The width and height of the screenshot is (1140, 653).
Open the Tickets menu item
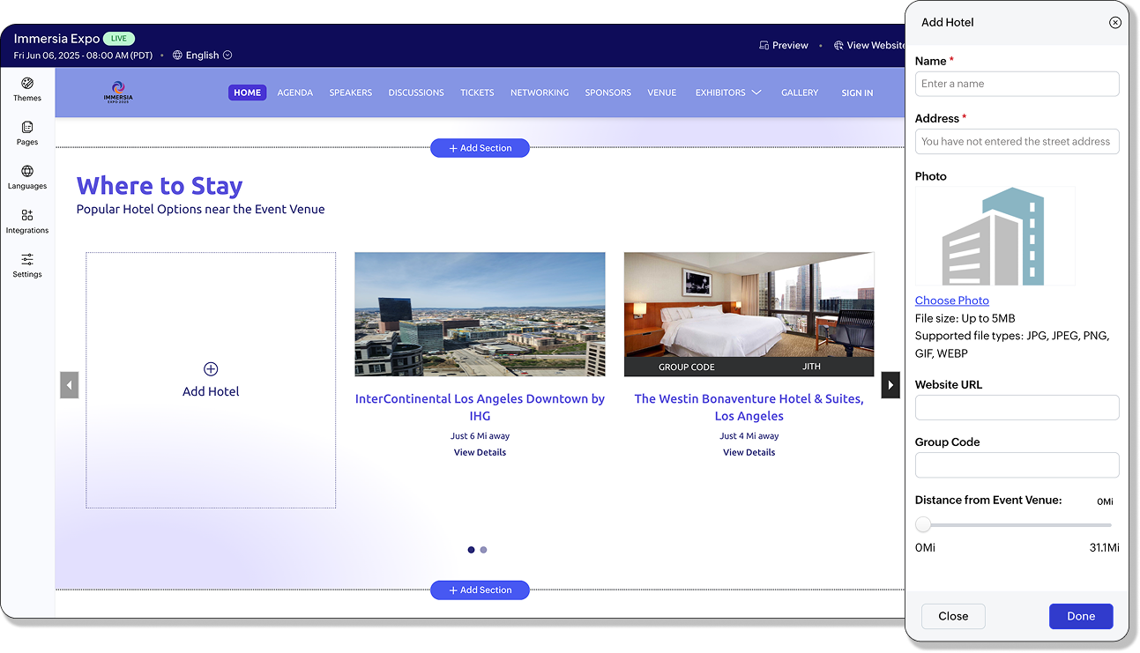[x=477, y=93]
